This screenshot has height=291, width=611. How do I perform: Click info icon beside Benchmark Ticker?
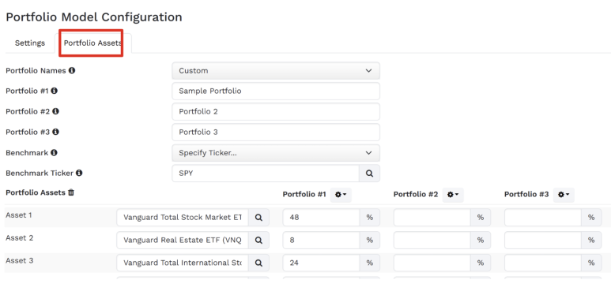79,173
